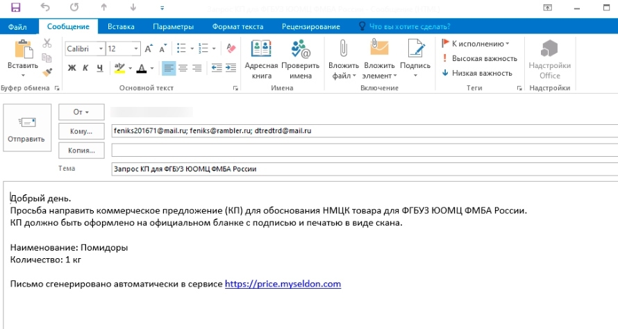618x329 pixels.
Task: Open the Адресная книга
Action: coord(261,59)
